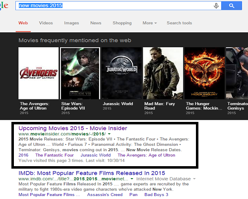Open the '2016' sitelink
Screen dimensions: 248x199
(23, 155)
